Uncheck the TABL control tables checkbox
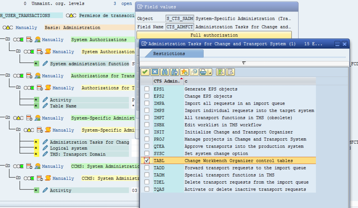 (x=147, y=161)
